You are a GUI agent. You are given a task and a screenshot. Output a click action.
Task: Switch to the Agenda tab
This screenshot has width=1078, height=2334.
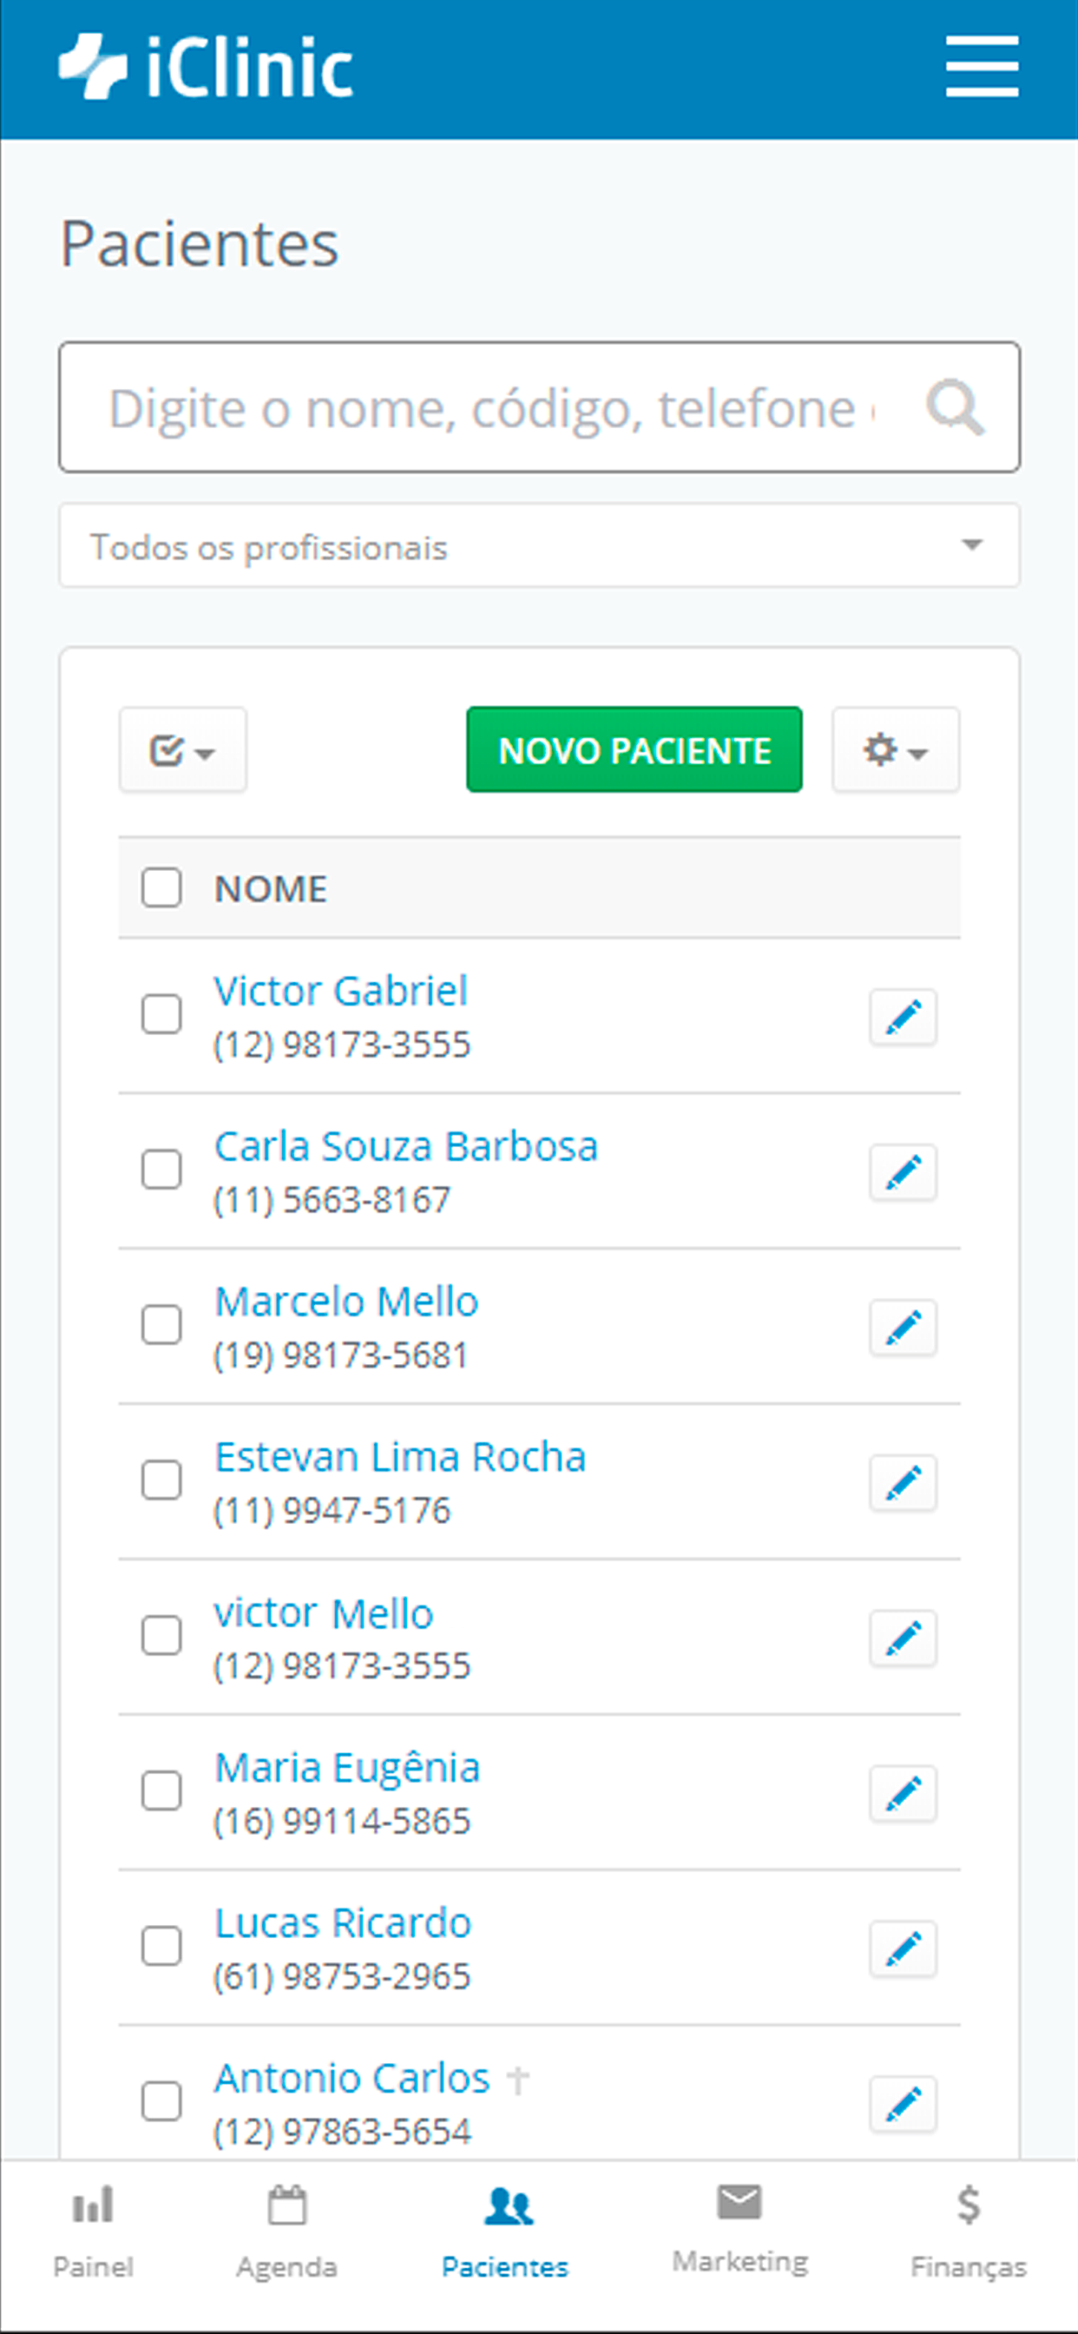click(x=286, y=2232)
